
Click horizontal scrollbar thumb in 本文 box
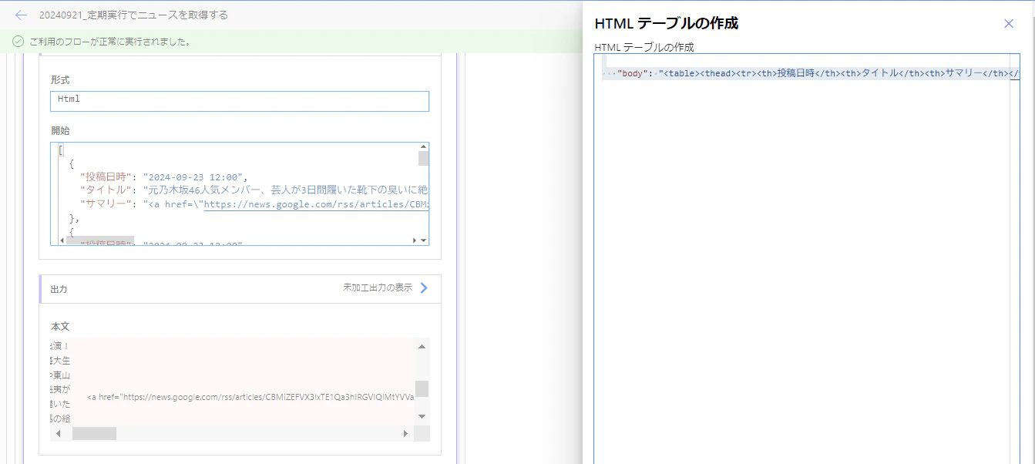point(94,434)
